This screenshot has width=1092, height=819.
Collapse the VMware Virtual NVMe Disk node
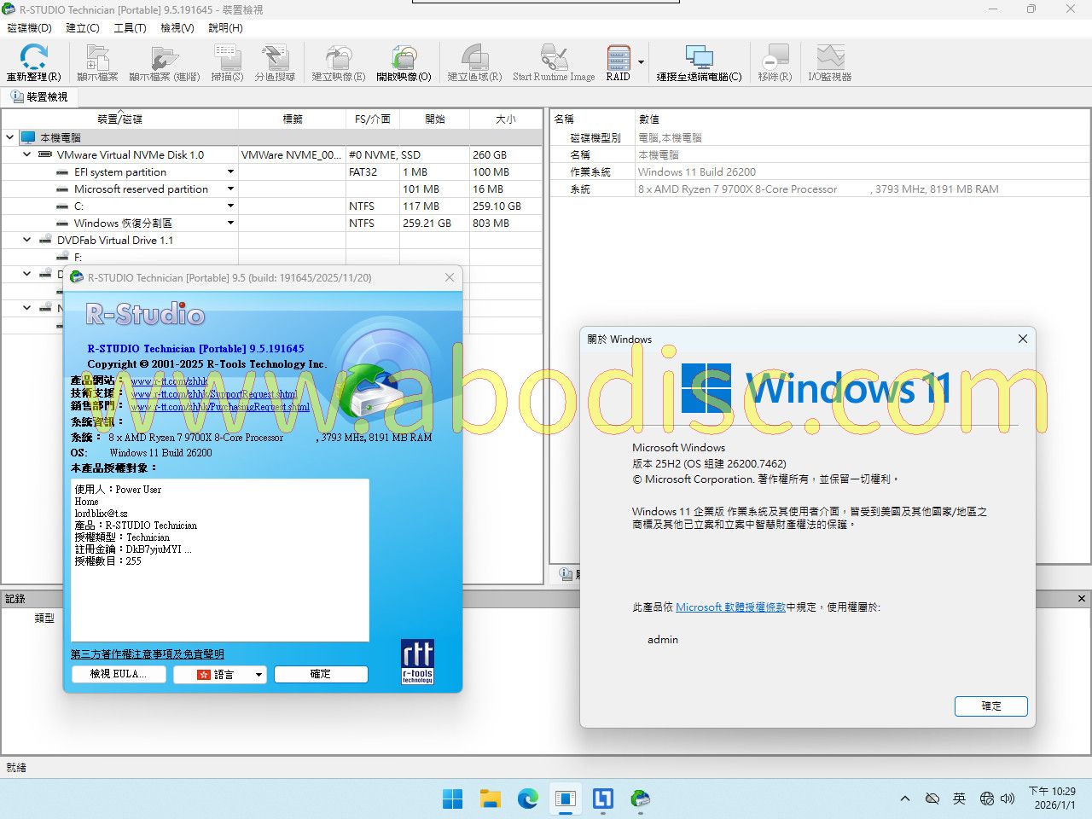tap(27, 155)
